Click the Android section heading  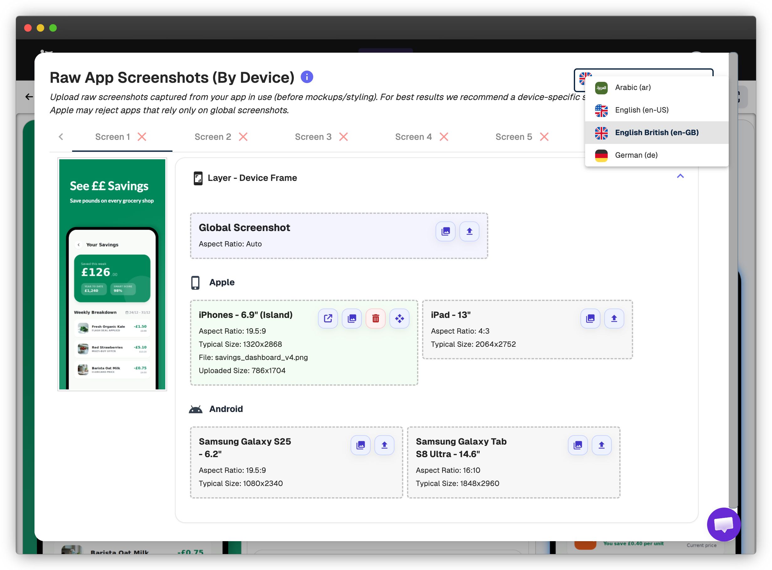click(226, 409)
